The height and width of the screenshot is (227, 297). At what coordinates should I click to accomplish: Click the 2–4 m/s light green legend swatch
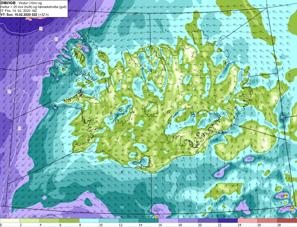tap(30, 221)
